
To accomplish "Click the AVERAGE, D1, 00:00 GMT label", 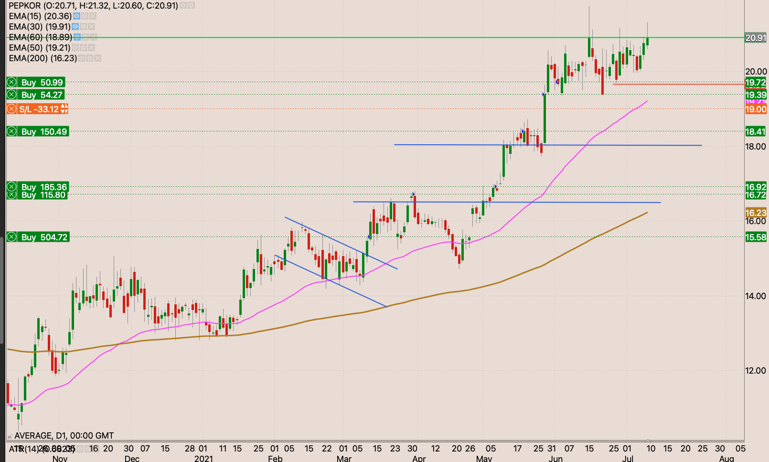I will click(x=64, y=436).
